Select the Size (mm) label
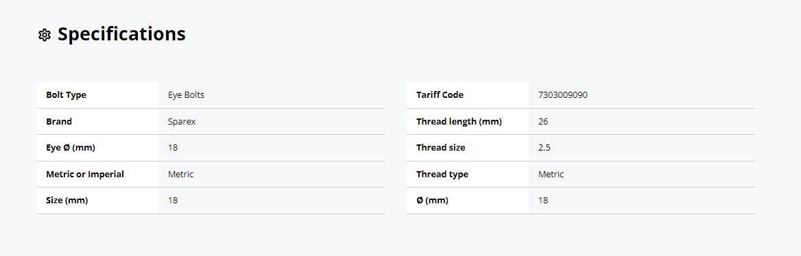 click(x=67, y=201)
